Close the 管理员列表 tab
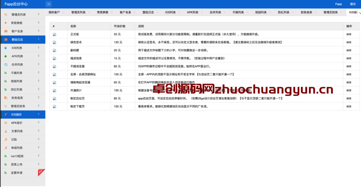This screenshot has height=187, width=361. [x=89, y=12]
